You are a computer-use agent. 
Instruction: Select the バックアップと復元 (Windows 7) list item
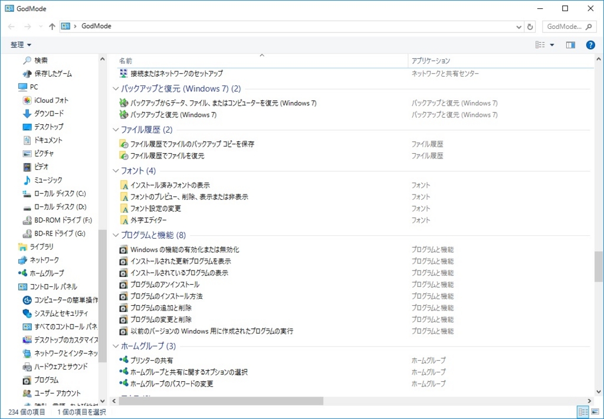173,115
